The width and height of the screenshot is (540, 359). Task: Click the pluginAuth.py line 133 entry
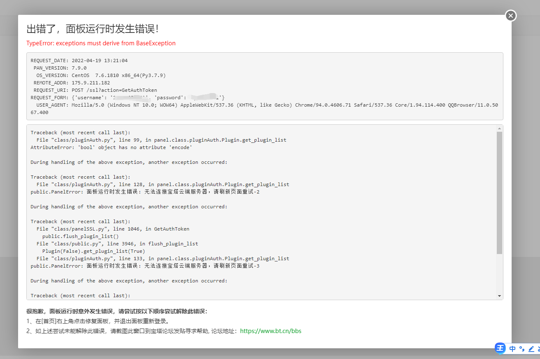(163, 259)
